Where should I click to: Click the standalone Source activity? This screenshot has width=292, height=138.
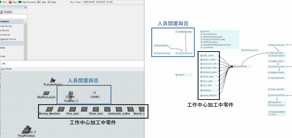click(184, 75)
